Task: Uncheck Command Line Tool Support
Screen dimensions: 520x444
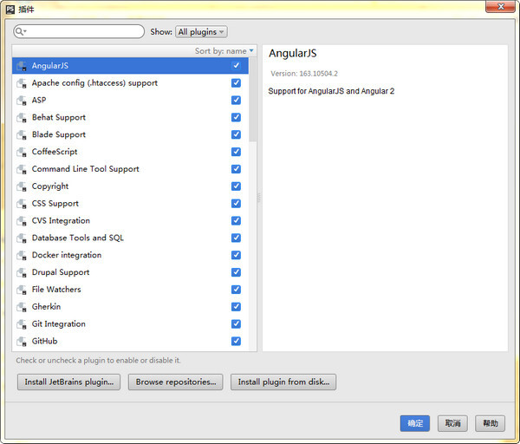Action: (x=236, y=169)
